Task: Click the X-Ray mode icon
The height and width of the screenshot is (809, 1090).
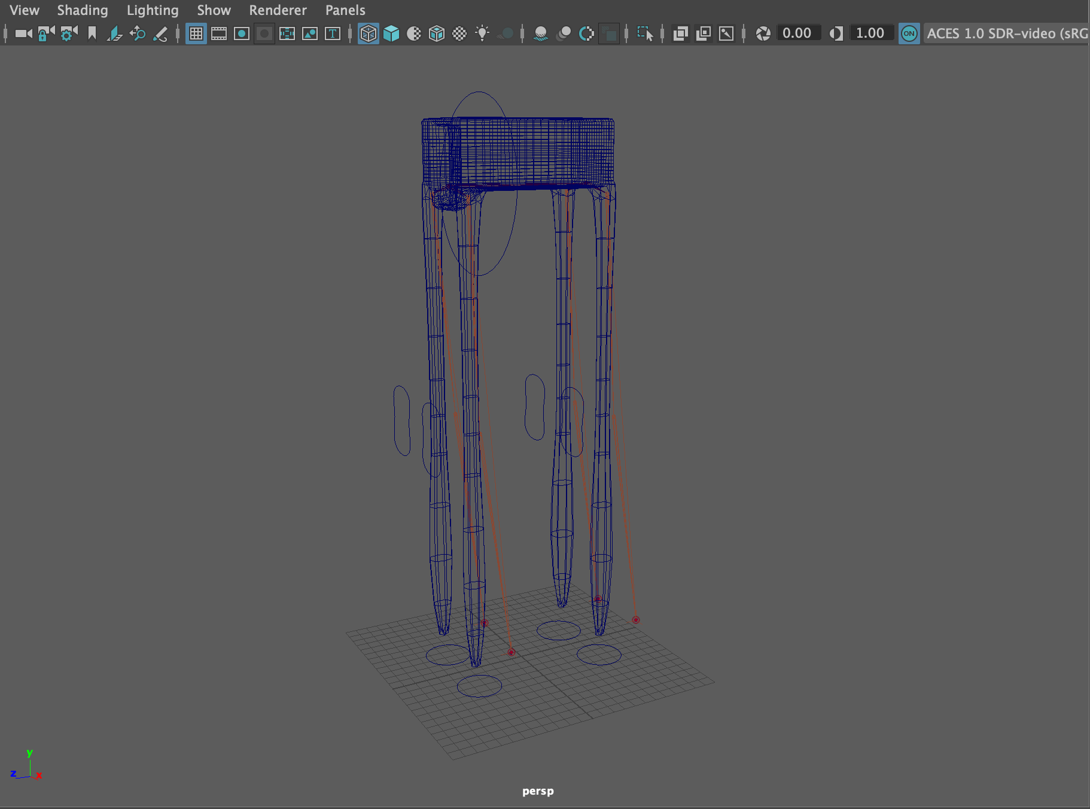Action: (x=681, y=34)
